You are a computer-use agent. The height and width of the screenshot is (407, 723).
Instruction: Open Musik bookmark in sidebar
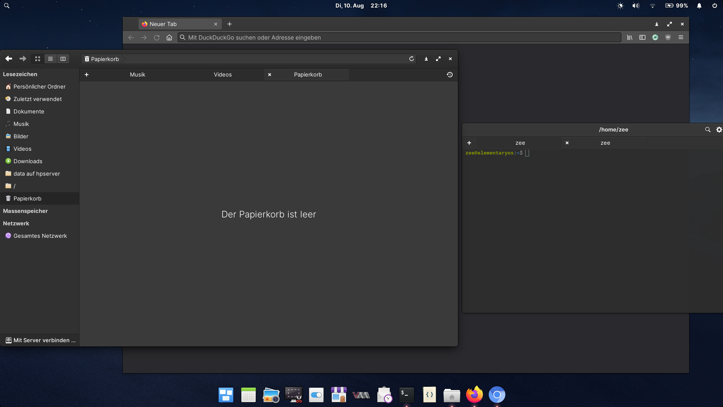coord(40,124)
